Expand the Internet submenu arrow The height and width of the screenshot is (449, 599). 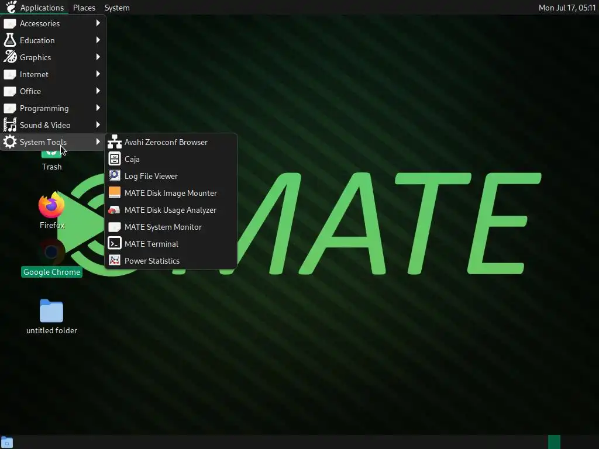(98, 74)
